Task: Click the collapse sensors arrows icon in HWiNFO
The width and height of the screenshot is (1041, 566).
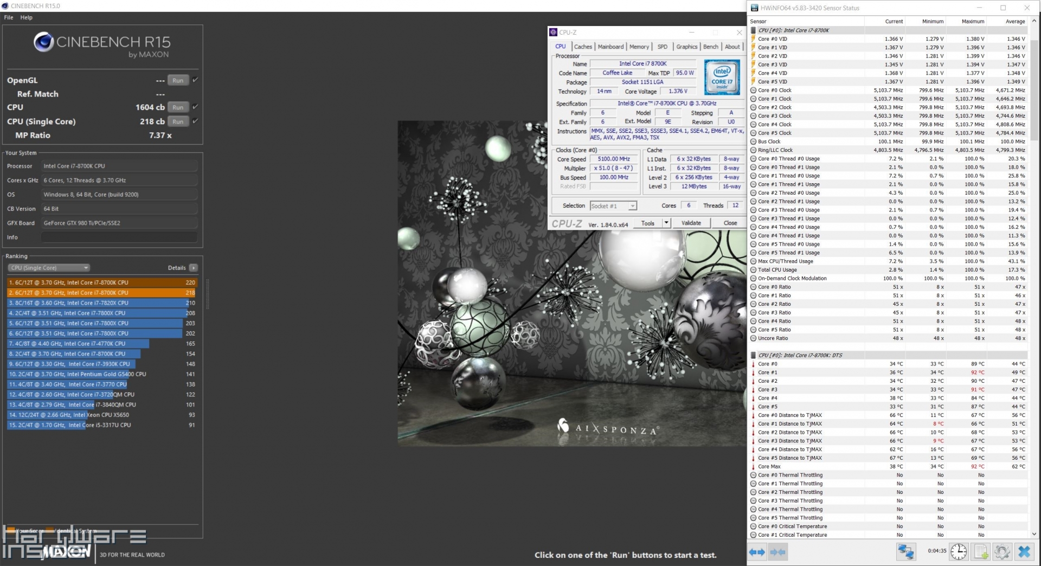Action: pos(777,552)
